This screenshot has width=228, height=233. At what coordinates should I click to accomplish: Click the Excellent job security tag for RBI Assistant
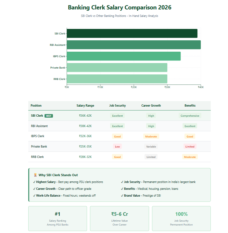pyautogui.click(x=117, y=126)
